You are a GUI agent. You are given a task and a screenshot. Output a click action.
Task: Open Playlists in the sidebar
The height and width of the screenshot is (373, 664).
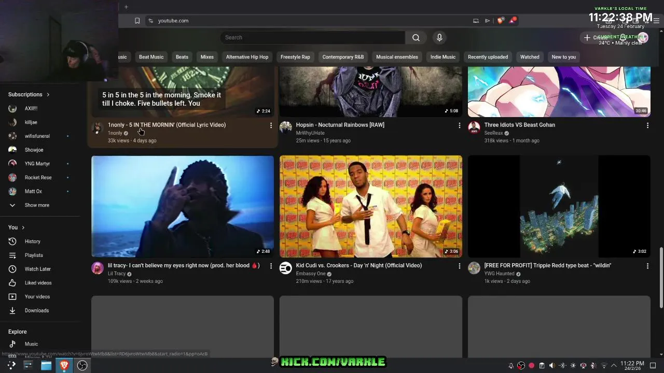[x=39, y=255]
